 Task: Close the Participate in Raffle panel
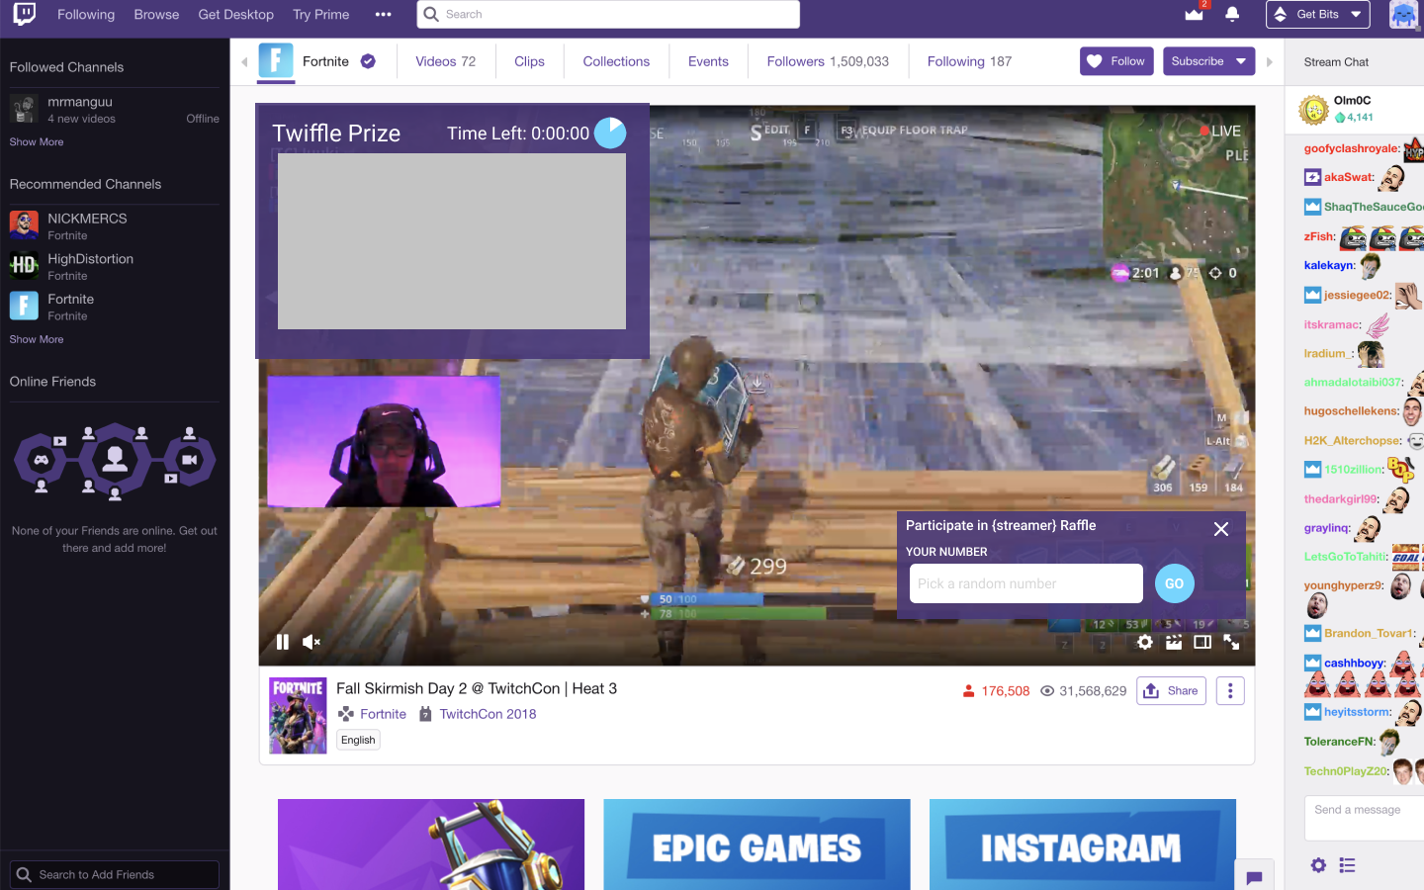coord(1221,529)
